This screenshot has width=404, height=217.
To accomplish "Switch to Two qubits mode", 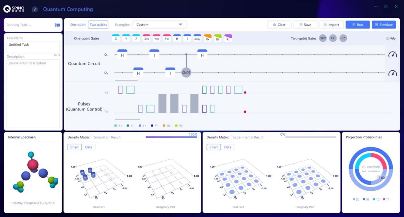I will click(98, 25).
